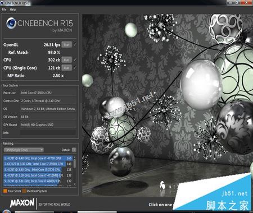Click the rendered spheres scene image
253x213 pixels.
[x=168, y=105]
